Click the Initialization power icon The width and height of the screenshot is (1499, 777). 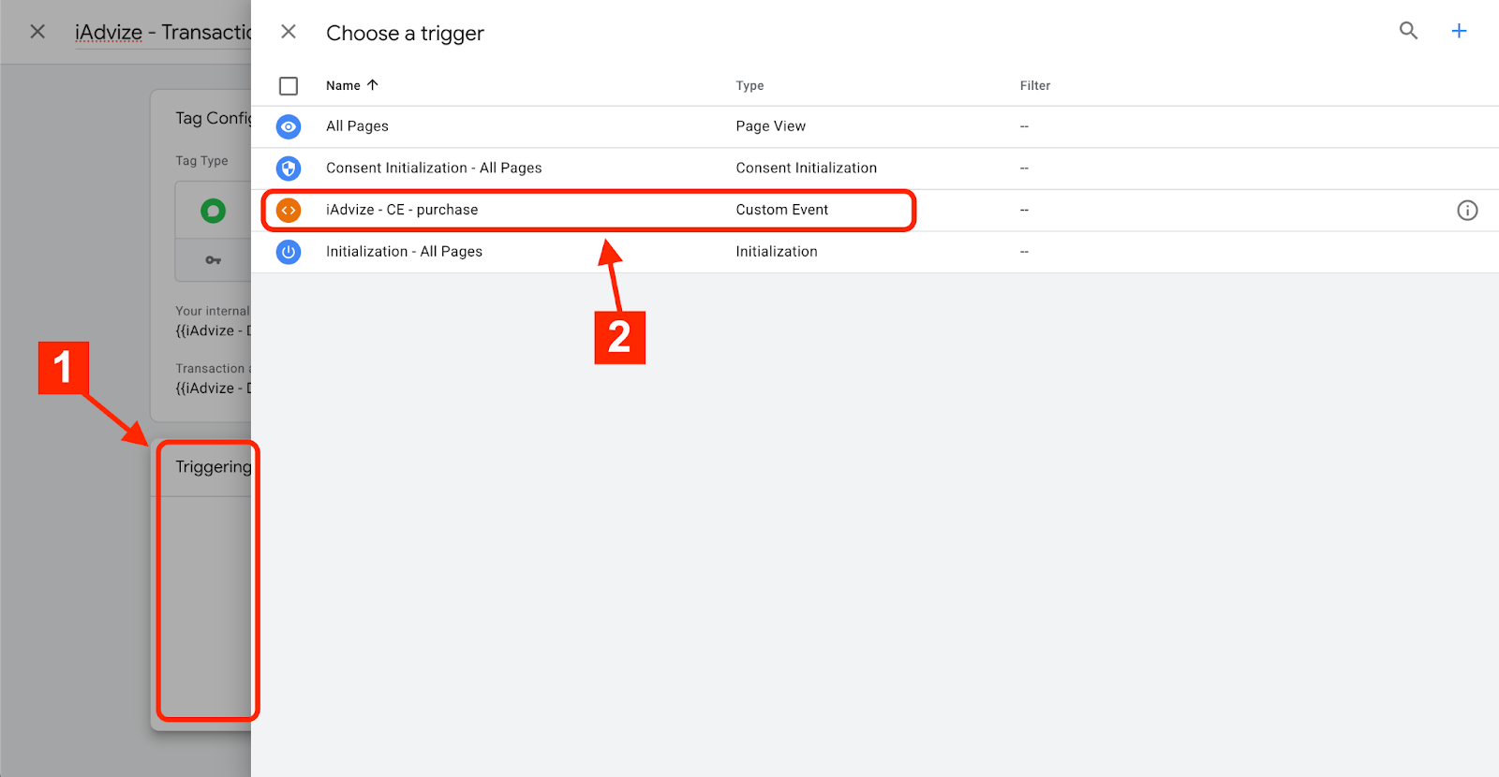click(289, 252)
